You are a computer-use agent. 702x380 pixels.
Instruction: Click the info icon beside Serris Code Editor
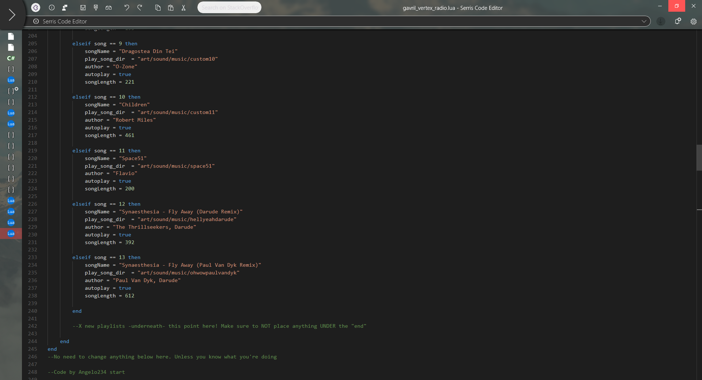tap(36, 21)
